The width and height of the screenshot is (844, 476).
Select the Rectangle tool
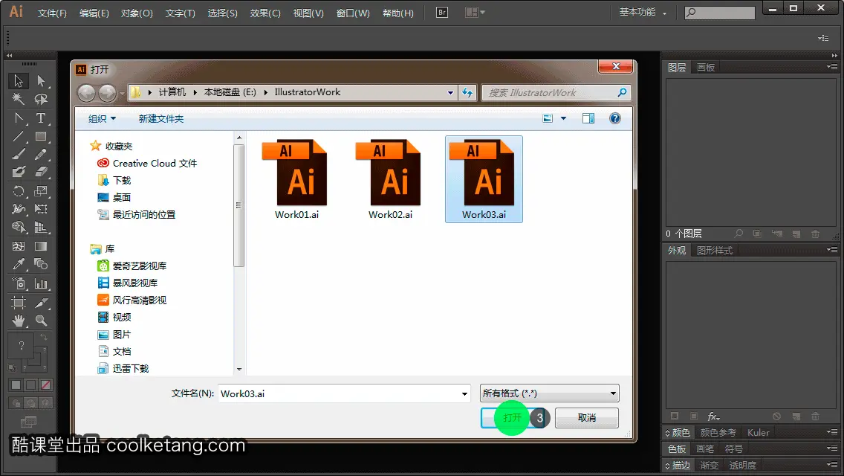click(41, 136)
